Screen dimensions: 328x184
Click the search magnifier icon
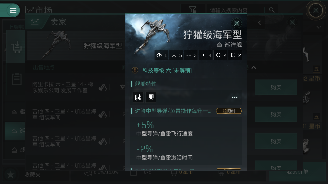click(x=272, y=10)
